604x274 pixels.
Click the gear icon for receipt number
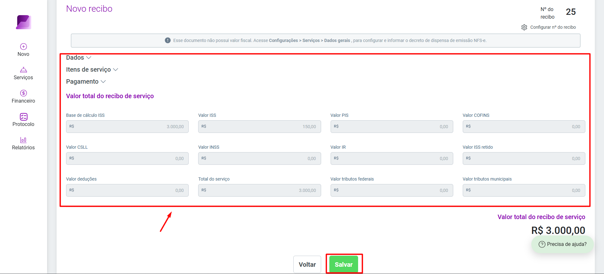tap(524, 27)
